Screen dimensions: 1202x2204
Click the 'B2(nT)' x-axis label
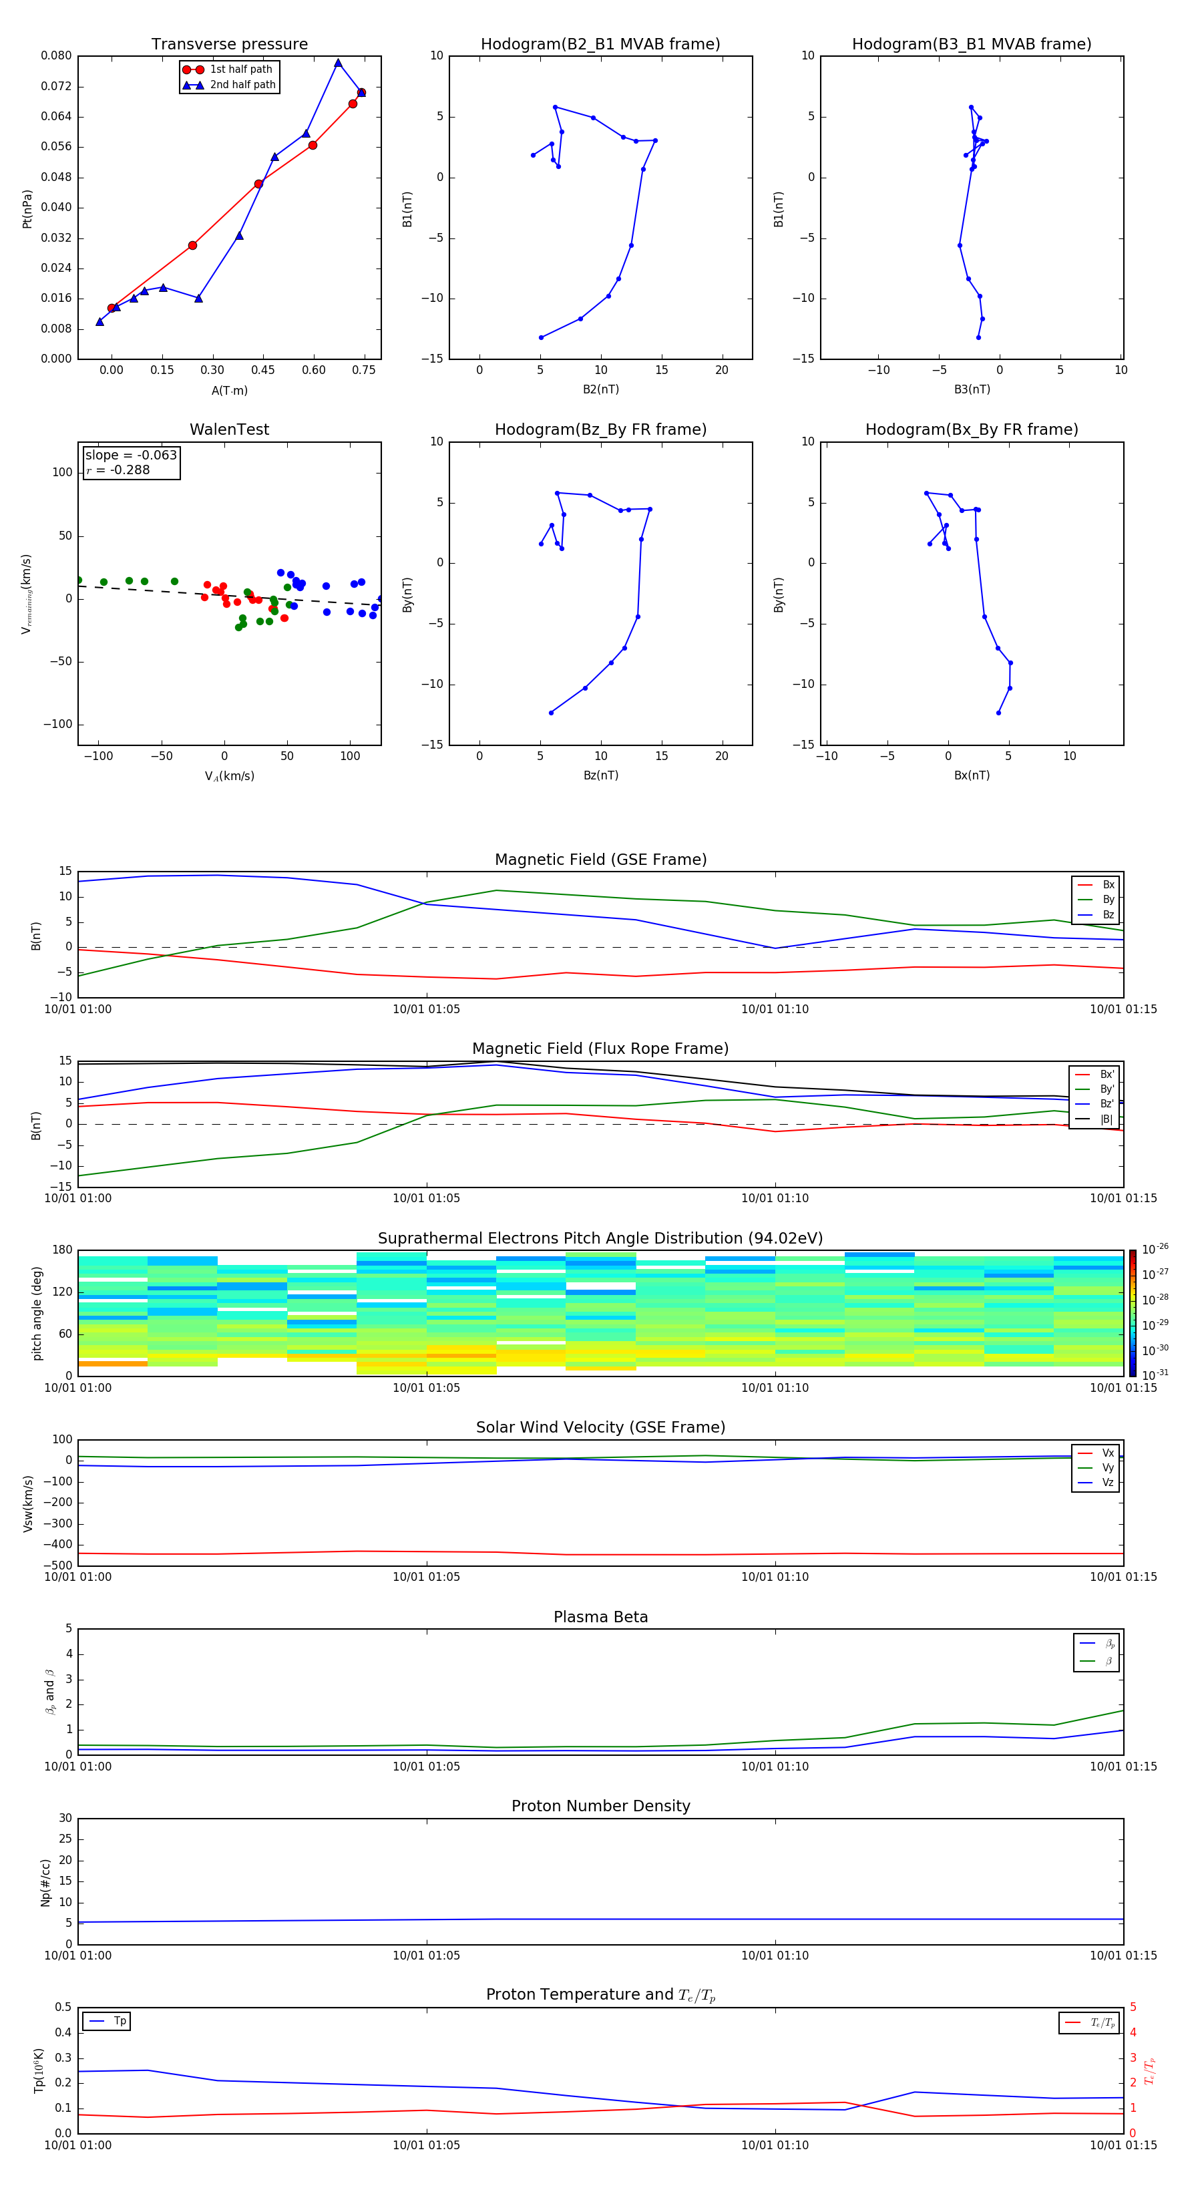click(600, 390)
